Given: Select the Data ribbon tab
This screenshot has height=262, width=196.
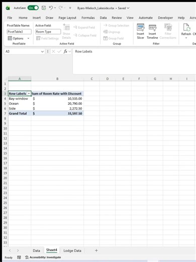Looking at the screenshot, I should click(x=103, y=18).
